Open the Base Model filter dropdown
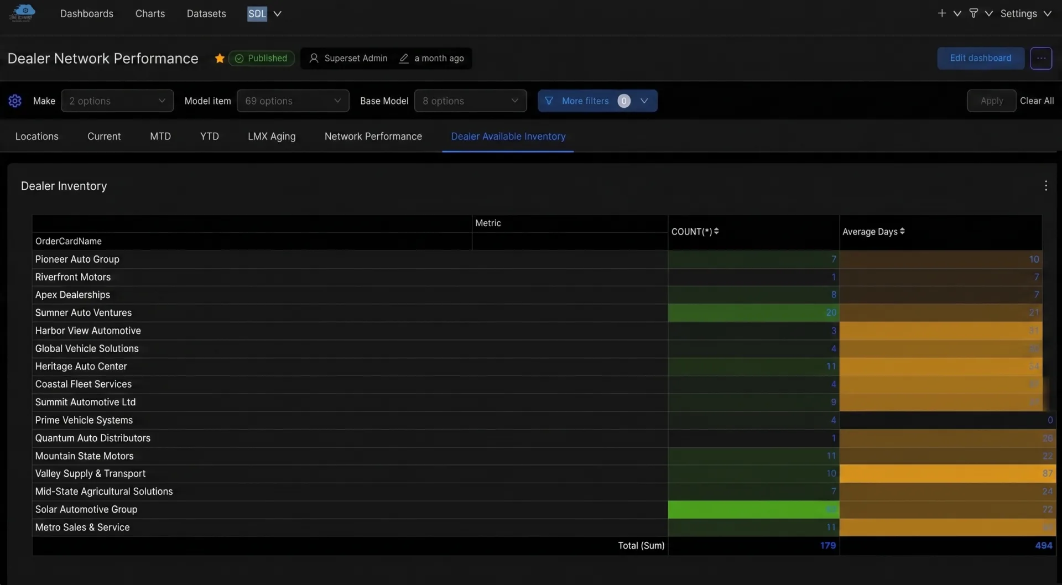This screenshot has width=1062, height=585. tap(471, 101)
